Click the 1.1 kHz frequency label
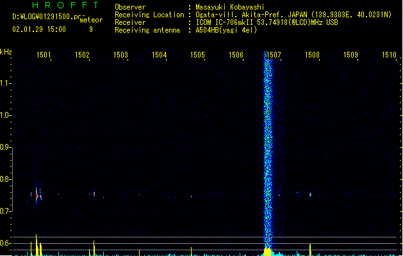 click(x=5, y=83)
